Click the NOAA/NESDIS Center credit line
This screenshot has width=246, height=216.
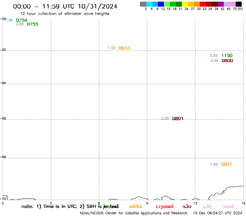[134, 213]
